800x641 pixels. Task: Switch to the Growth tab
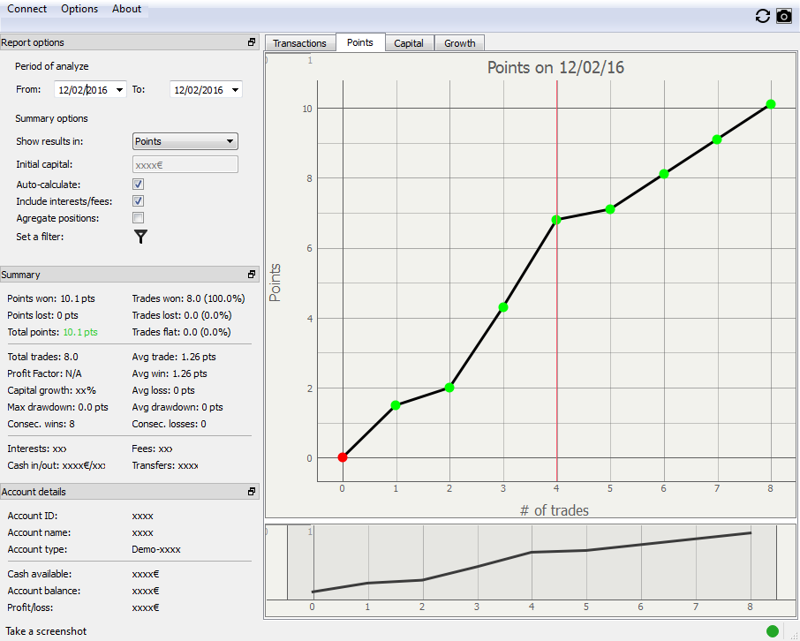(460, 43)
